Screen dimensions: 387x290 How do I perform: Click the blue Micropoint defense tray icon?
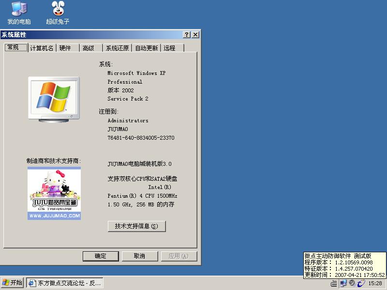click(x=361, y=283)
